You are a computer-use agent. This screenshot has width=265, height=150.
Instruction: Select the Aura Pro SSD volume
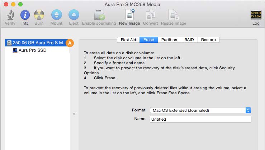click(37, 50)
